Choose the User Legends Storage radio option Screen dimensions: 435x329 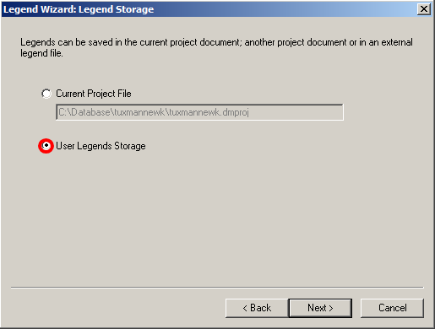pyautogui.click(x=46, y=146)
